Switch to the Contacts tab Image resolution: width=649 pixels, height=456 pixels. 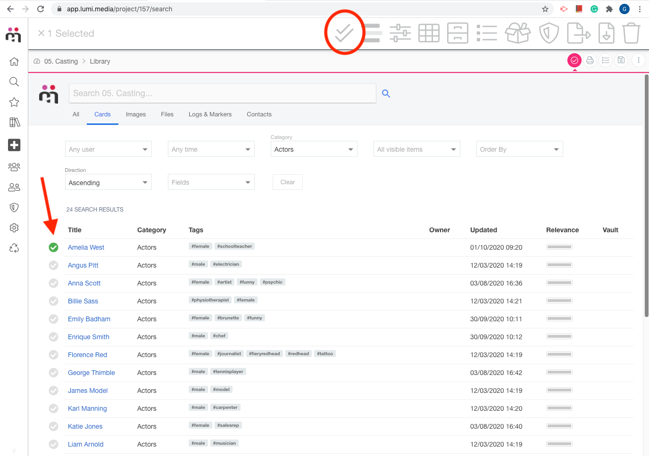(259, 114)
